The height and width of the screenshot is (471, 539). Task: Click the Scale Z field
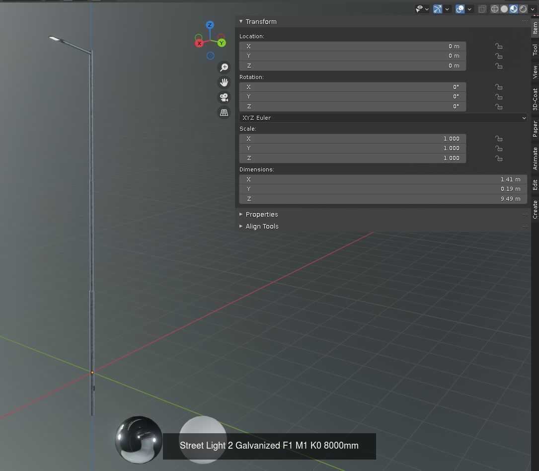[353, 158]
